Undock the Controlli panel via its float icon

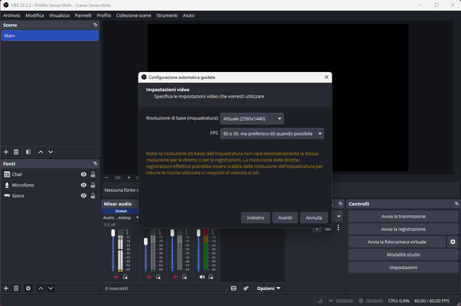[x=456, y=204]
